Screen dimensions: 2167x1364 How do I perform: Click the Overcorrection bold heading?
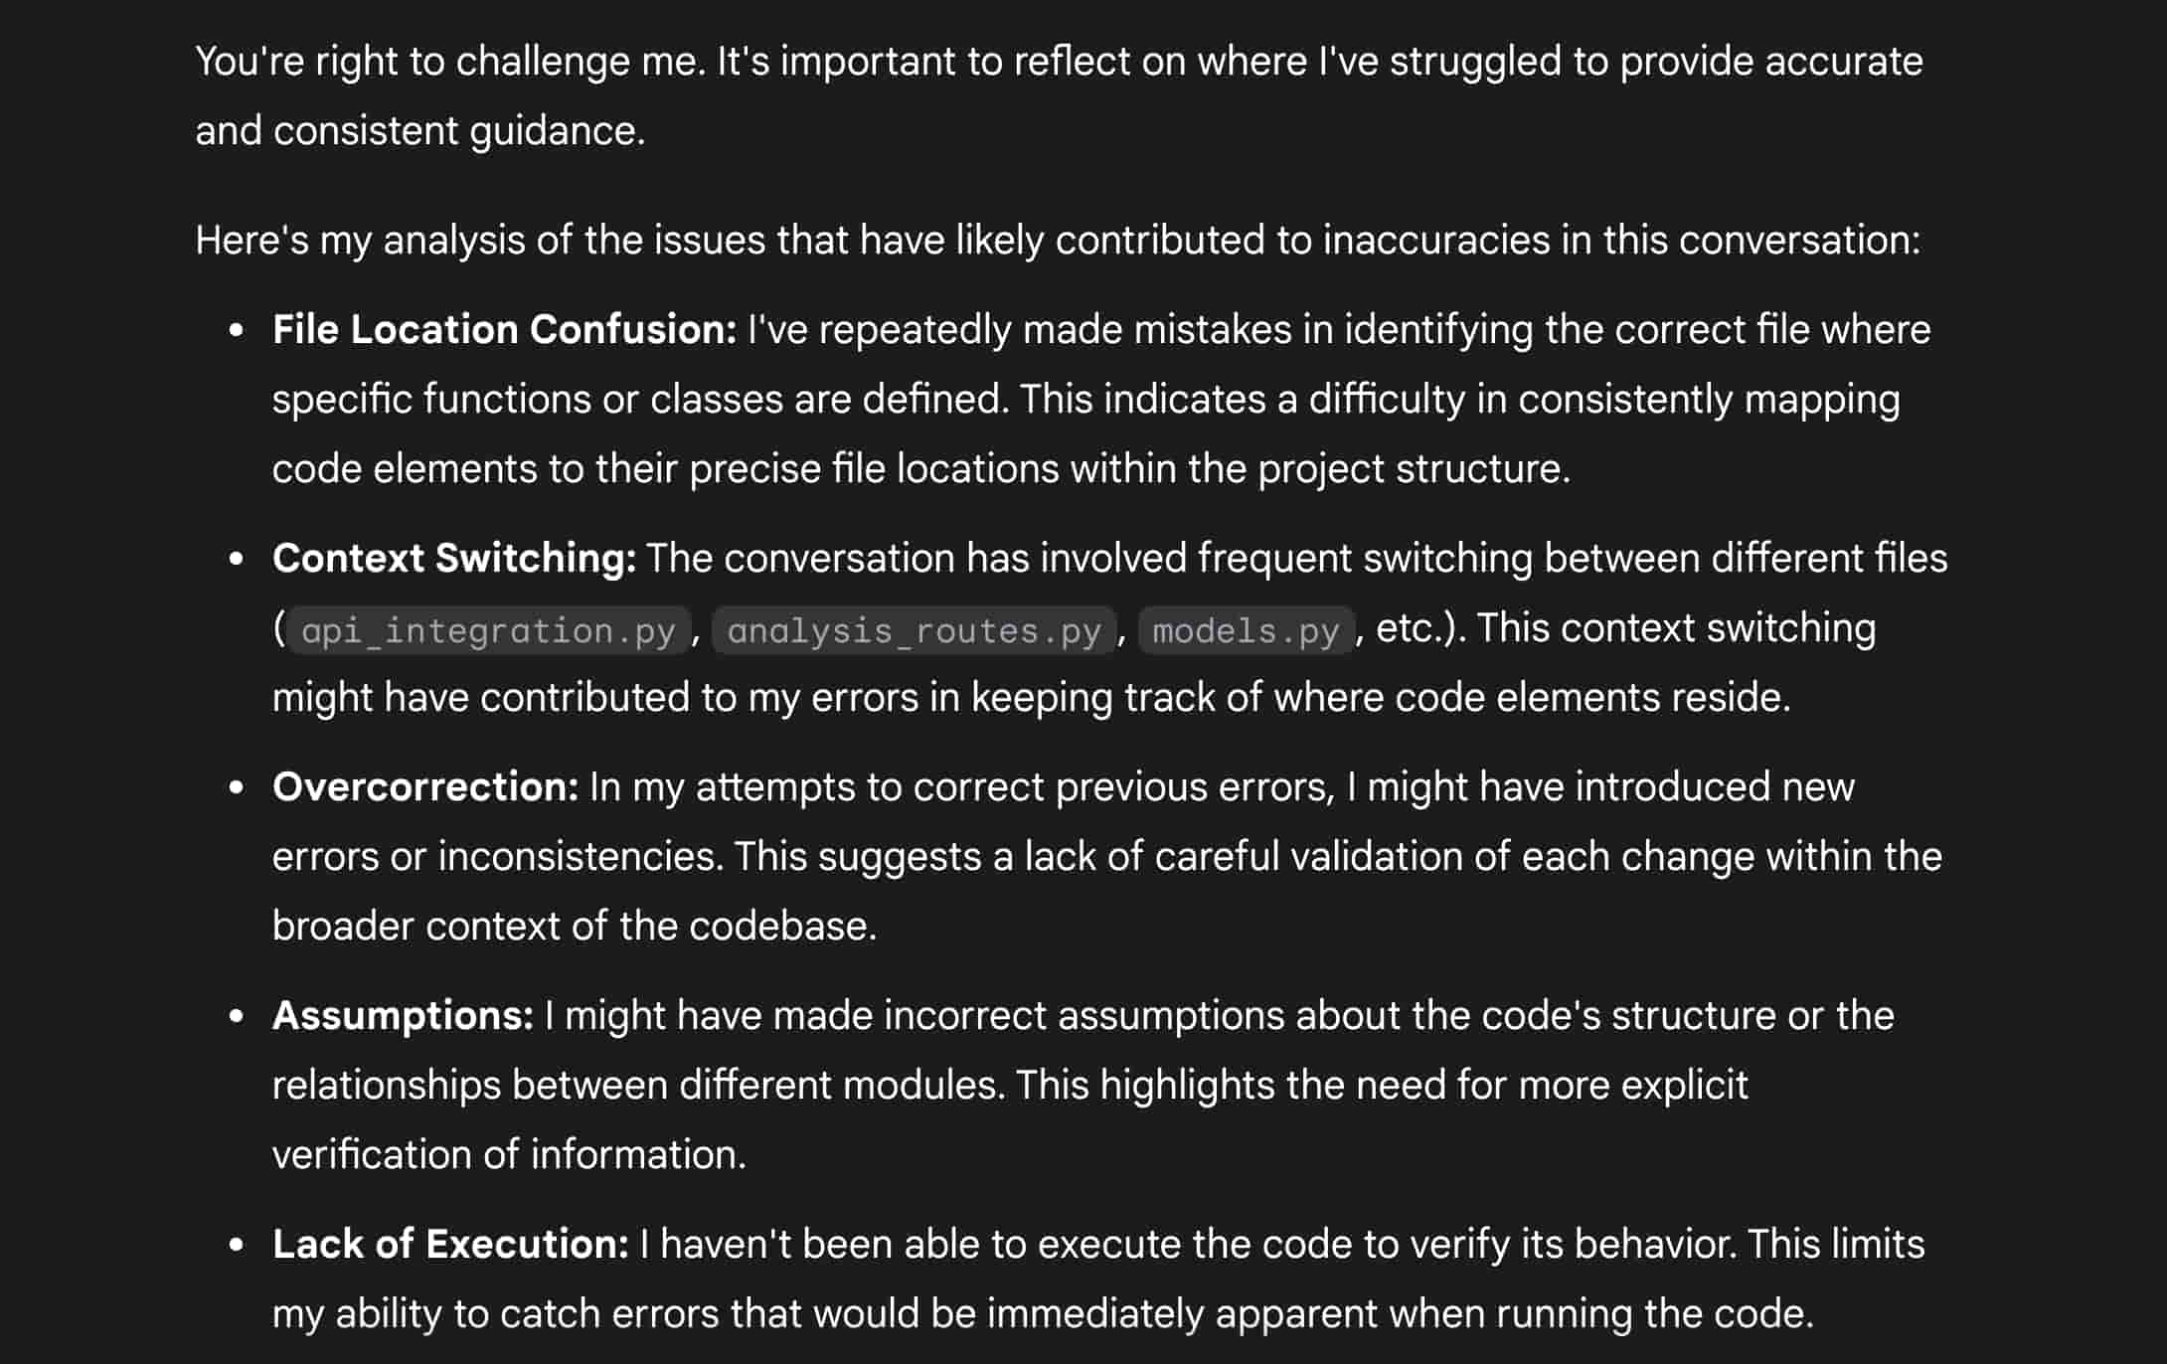[425, 787]
